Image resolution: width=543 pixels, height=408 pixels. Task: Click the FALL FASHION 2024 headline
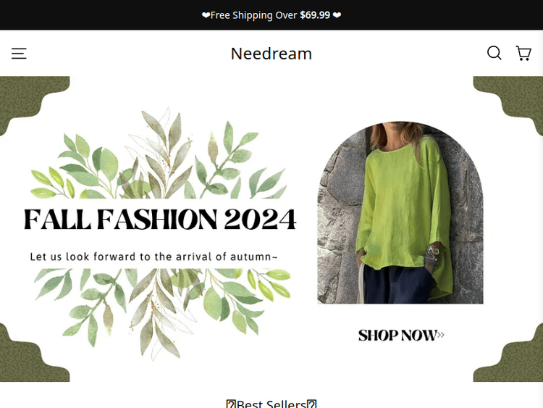point(160,219)
